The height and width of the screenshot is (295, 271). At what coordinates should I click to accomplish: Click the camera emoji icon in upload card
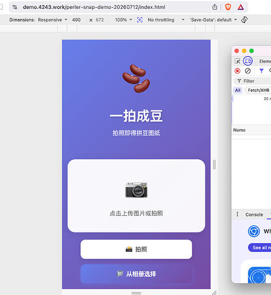(136, 190)
